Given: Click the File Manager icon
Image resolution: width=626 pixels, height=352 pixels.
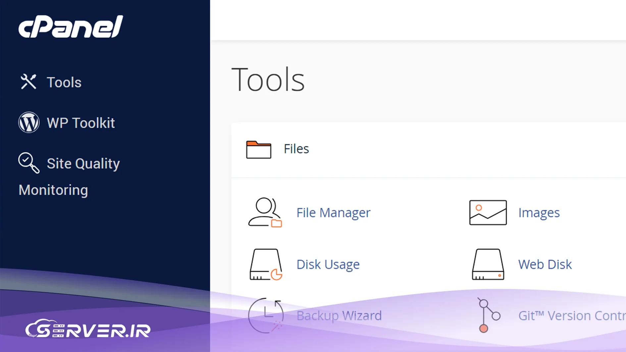Looking at the screenshot, I should tap(265, 212).
